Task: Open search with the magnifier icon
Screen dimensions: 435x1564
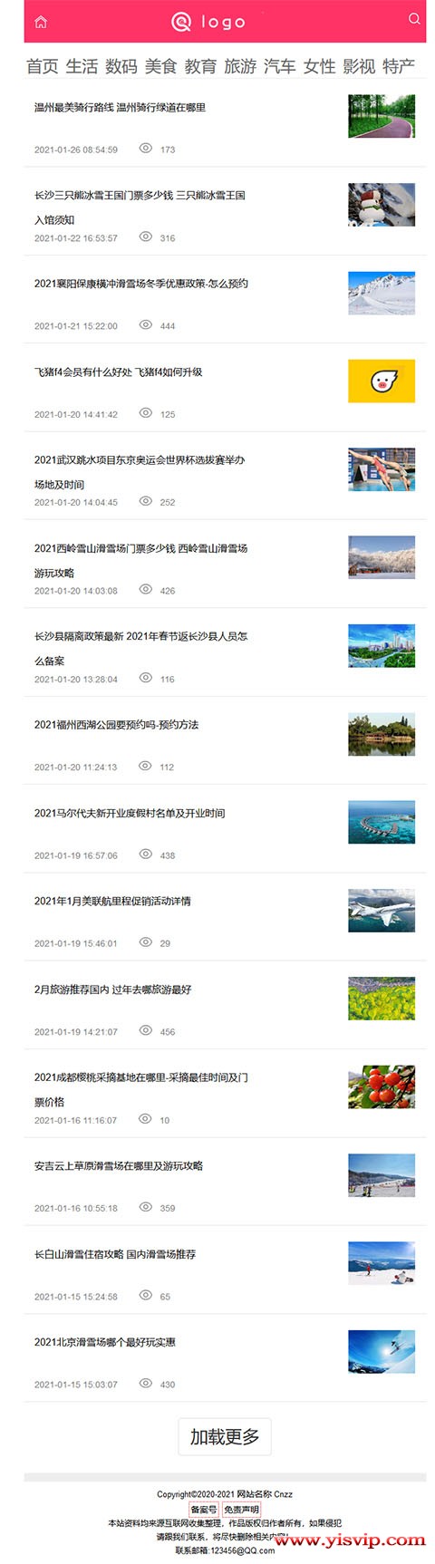Action: (414, 18)
